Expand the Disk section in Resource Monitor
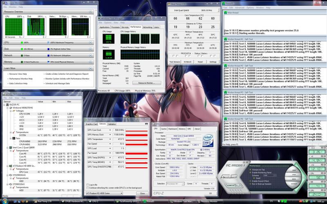Screen dimensions: 327x204 coord(90,49)
